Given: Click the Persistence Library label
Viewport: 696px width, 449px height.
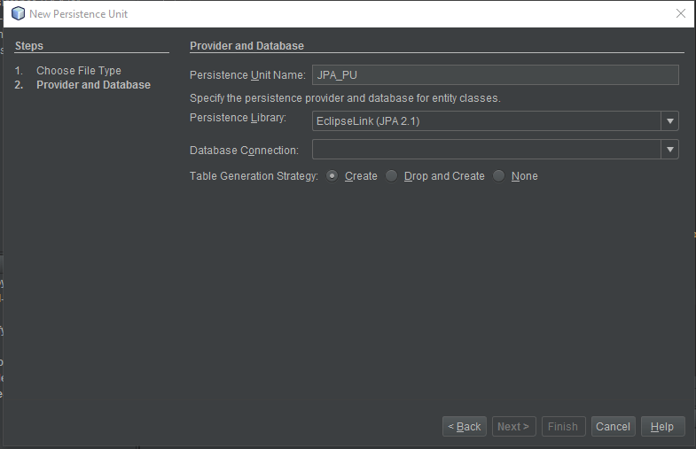Looking at the screenshot, I should 238,118.
